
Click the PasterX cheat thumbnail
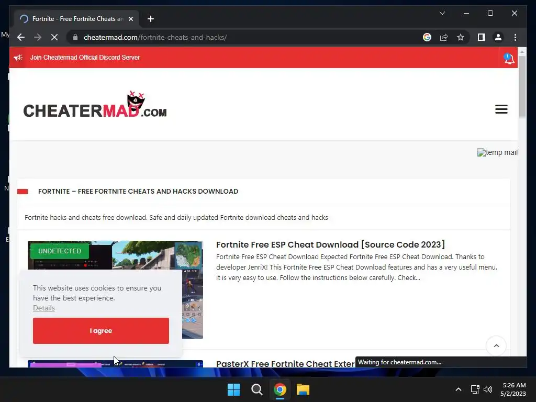click(115, 364)
